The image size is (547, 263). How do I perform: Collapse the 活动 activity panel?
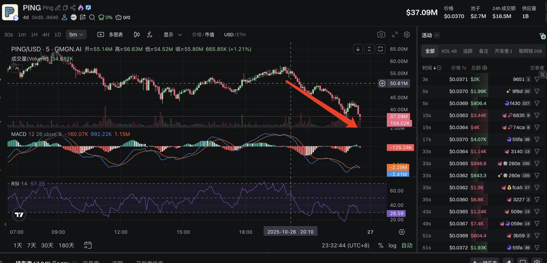coord(437,36)
